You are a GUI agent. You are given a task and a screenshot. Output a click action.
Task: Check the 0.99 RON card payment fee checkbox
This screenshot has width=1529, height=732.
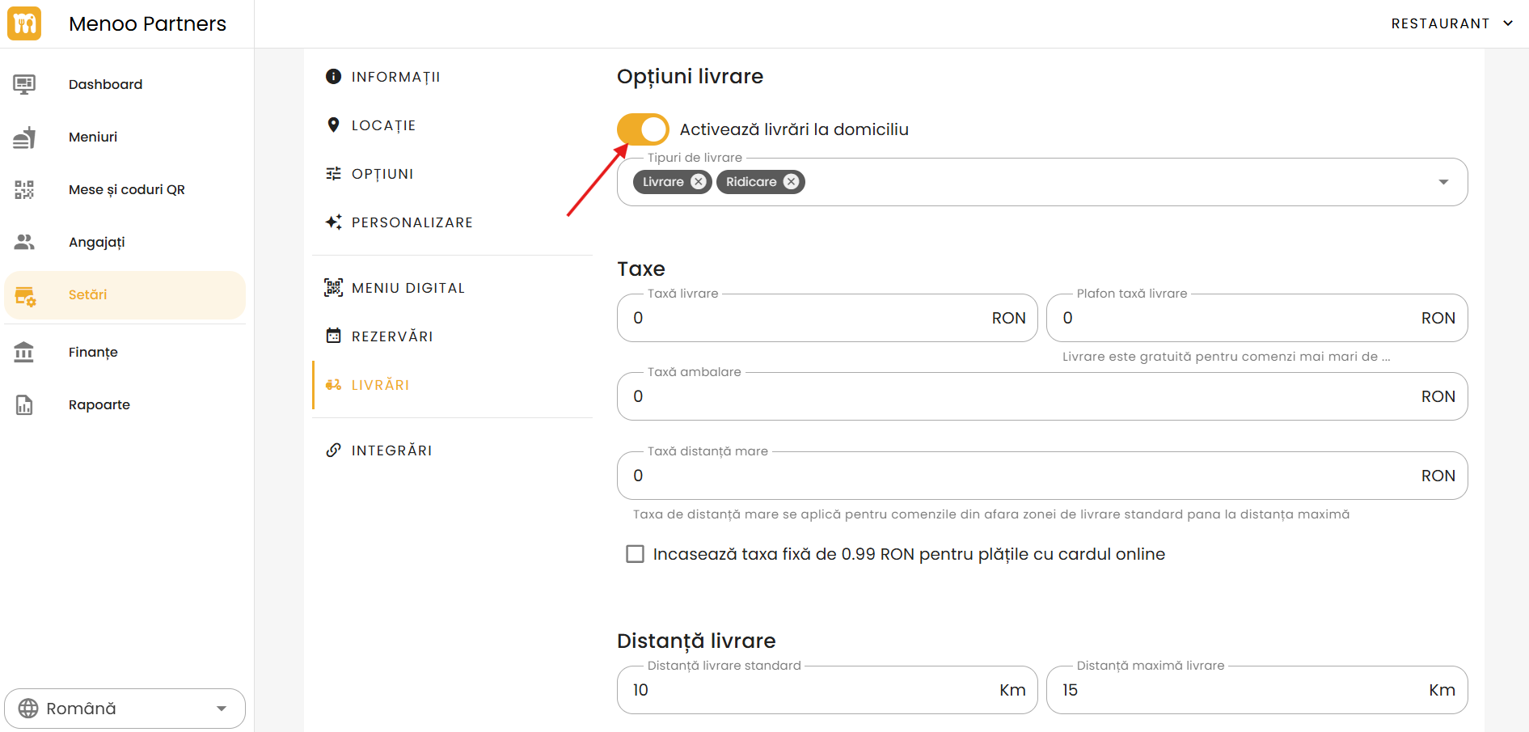click(636, 554)
